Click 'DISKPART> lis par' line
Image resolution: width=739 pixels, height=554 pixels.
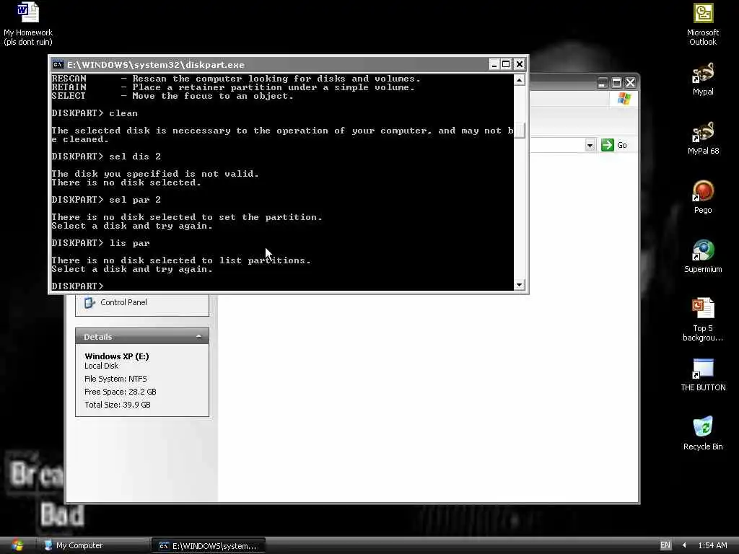point(100,243)
